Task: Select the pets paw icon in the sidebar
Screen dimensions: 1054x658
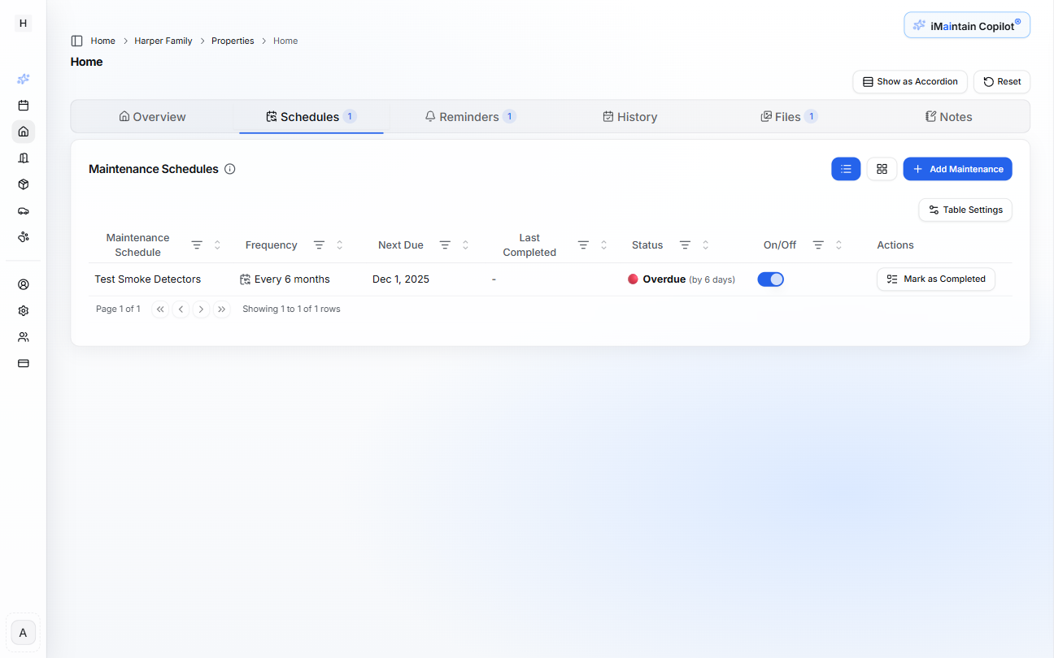Action: [23, 236]
